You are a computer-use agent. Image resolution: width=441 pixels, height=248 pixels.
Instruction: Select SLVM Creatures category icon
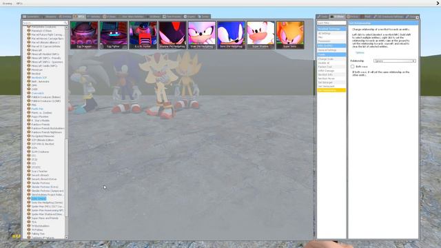[x=29, y=152]
